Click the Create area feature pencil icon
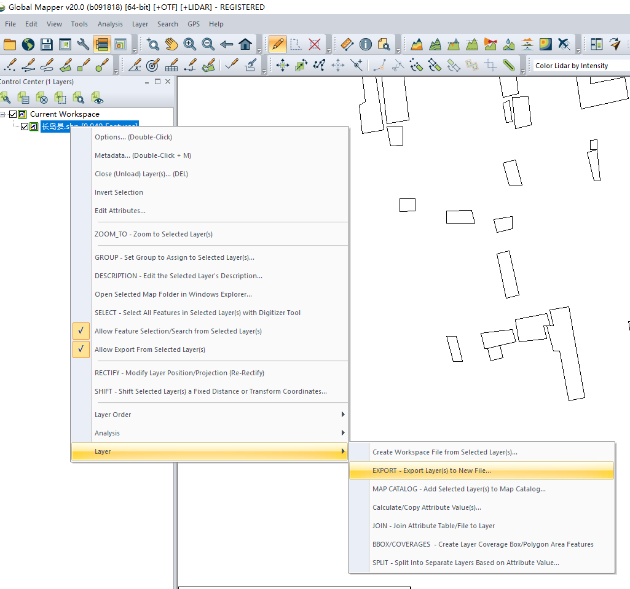The height and width of the screenshot is (589, 630). (x=65, y=65)
